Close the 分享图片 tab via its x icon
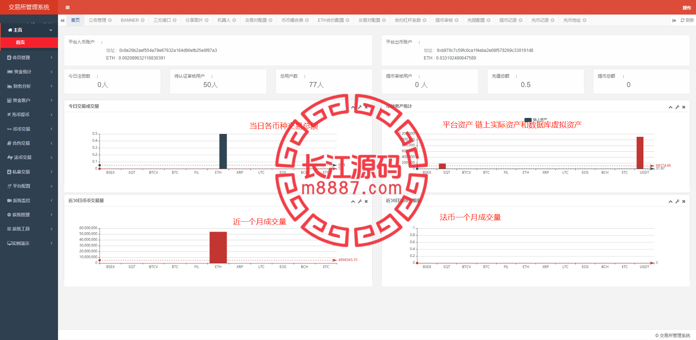This screenshot has width=696, height=340. 207,20
